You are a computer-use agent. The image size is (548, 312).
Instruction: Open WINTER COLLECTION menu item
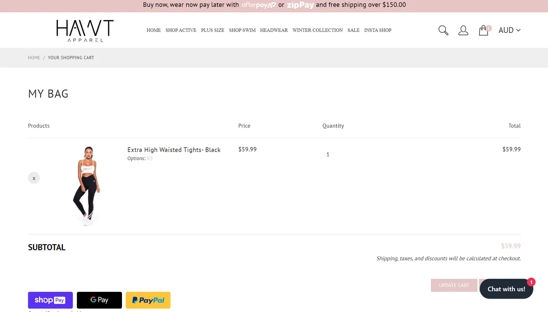pyautogui.click(x=317, y=30)
